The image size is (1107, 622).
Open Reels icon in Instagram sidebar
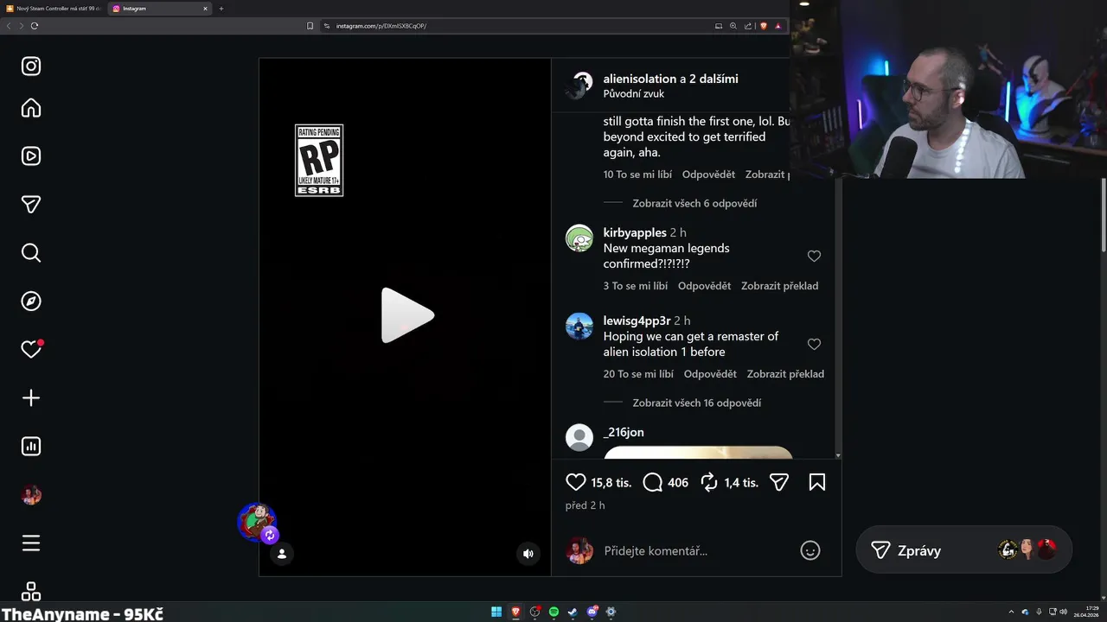pyautogui.click(x=31, y=156)
